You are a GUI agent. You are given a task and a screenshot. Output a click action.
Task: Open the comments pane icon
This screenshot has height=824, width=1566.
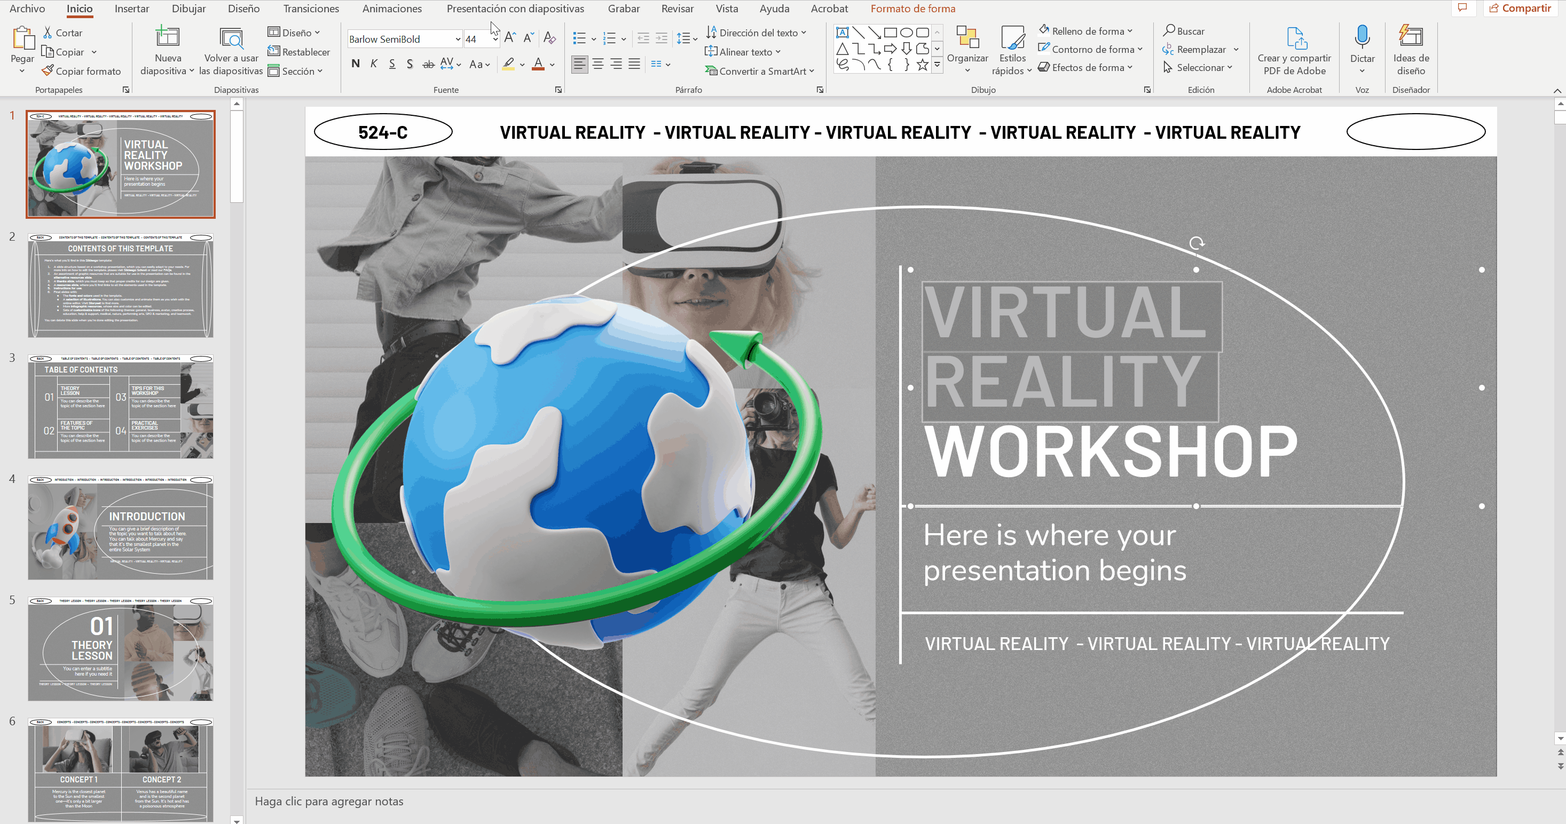coord(1462,8)
